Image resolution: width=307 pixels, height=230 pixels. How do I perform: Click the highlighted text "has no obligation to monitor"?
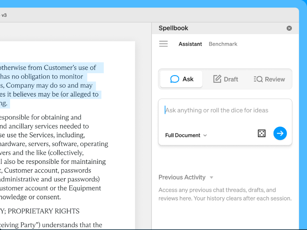(x=42, y=77)
